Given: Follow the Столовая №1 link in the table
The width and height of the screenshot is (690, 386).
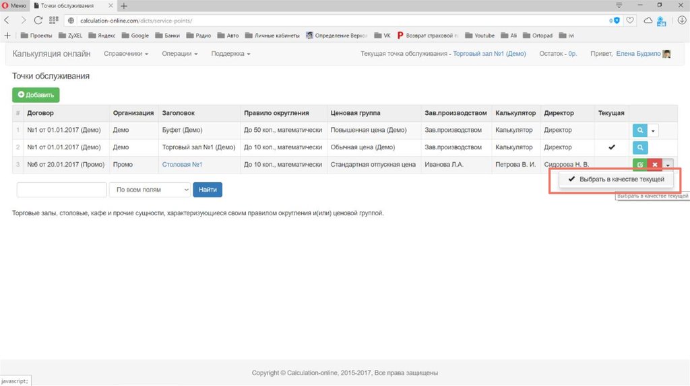Looking at the screenshot, I should pos(182,164).
